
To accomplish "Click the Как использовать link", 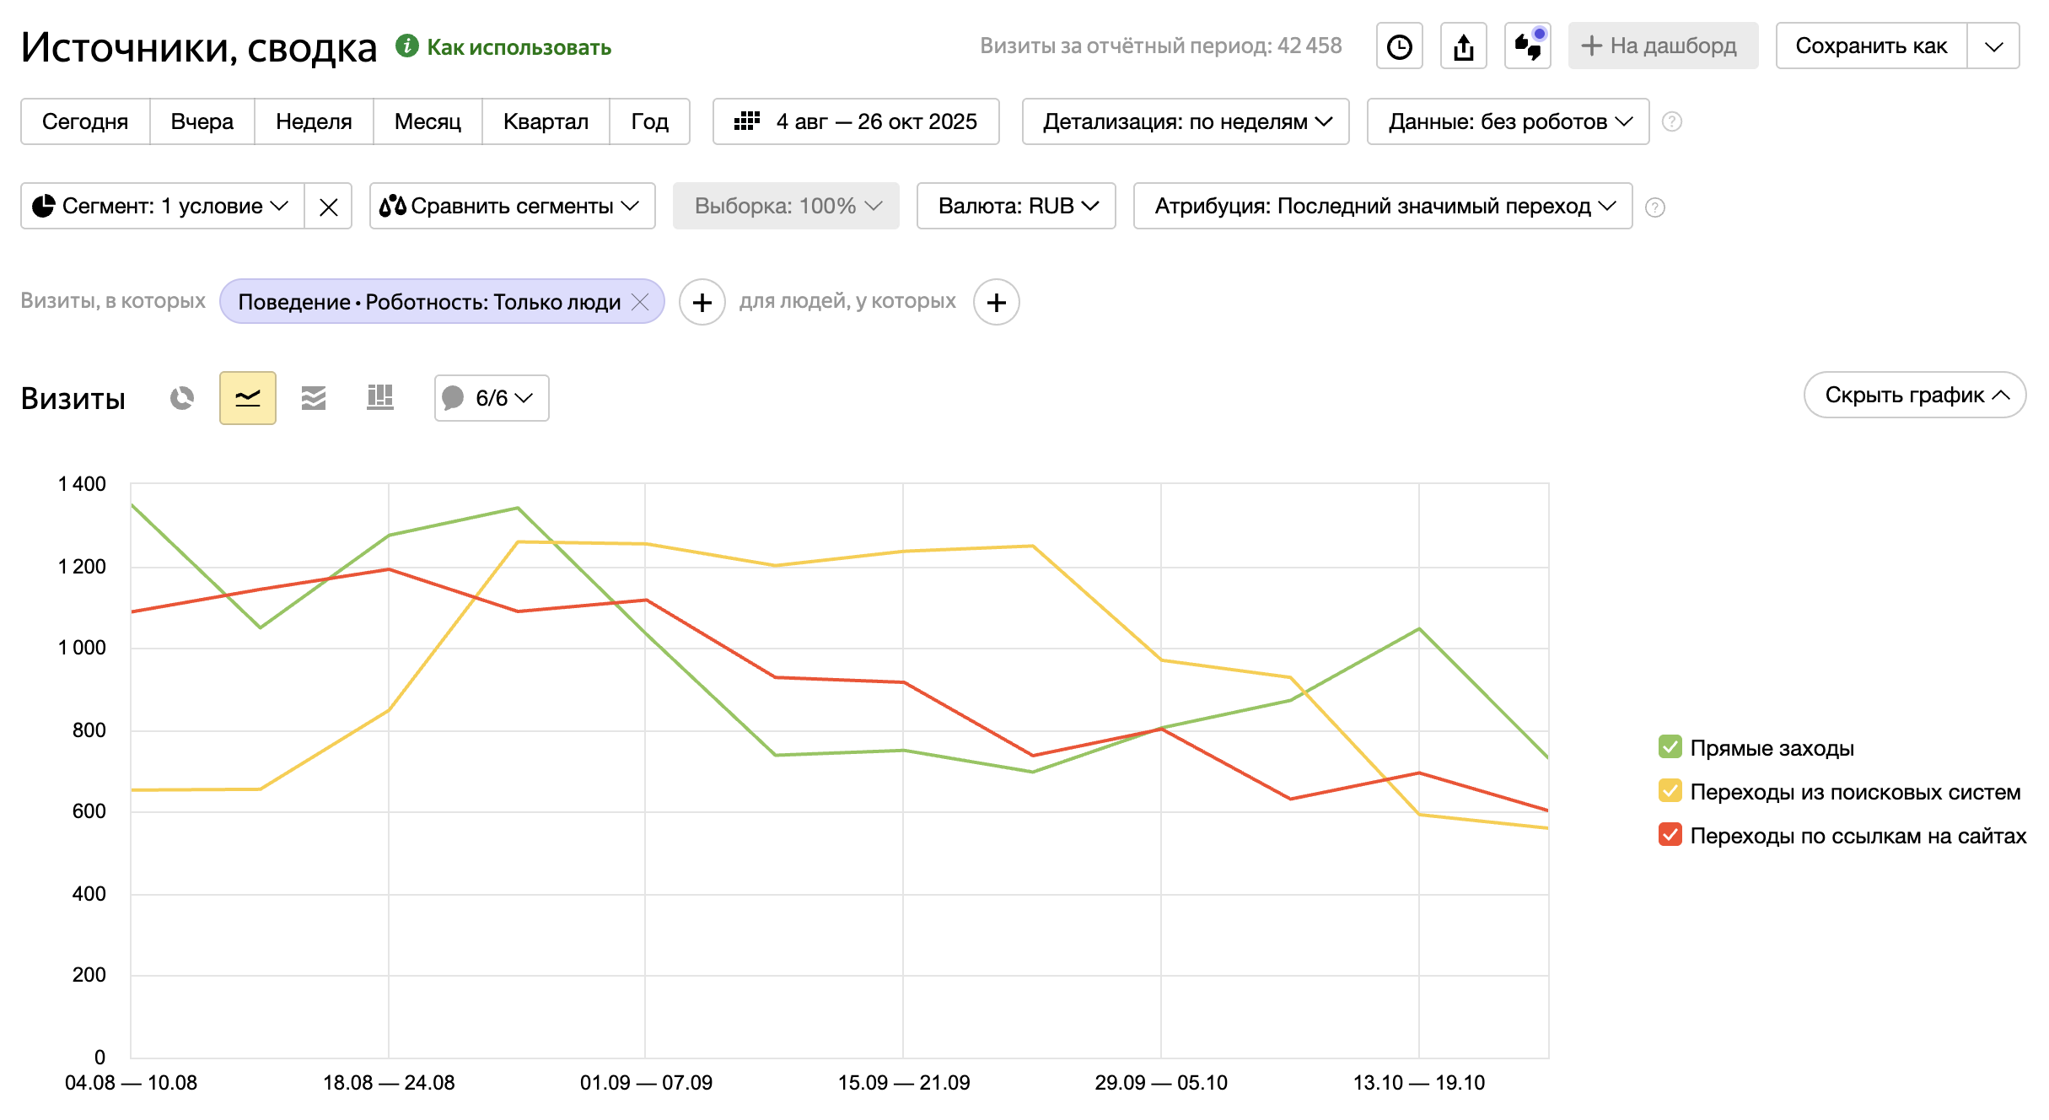I will (x=518, y=47).
